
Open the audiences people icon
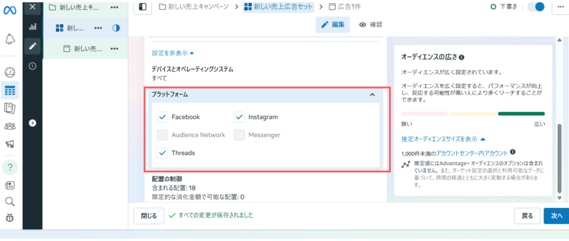click(10, 126)
